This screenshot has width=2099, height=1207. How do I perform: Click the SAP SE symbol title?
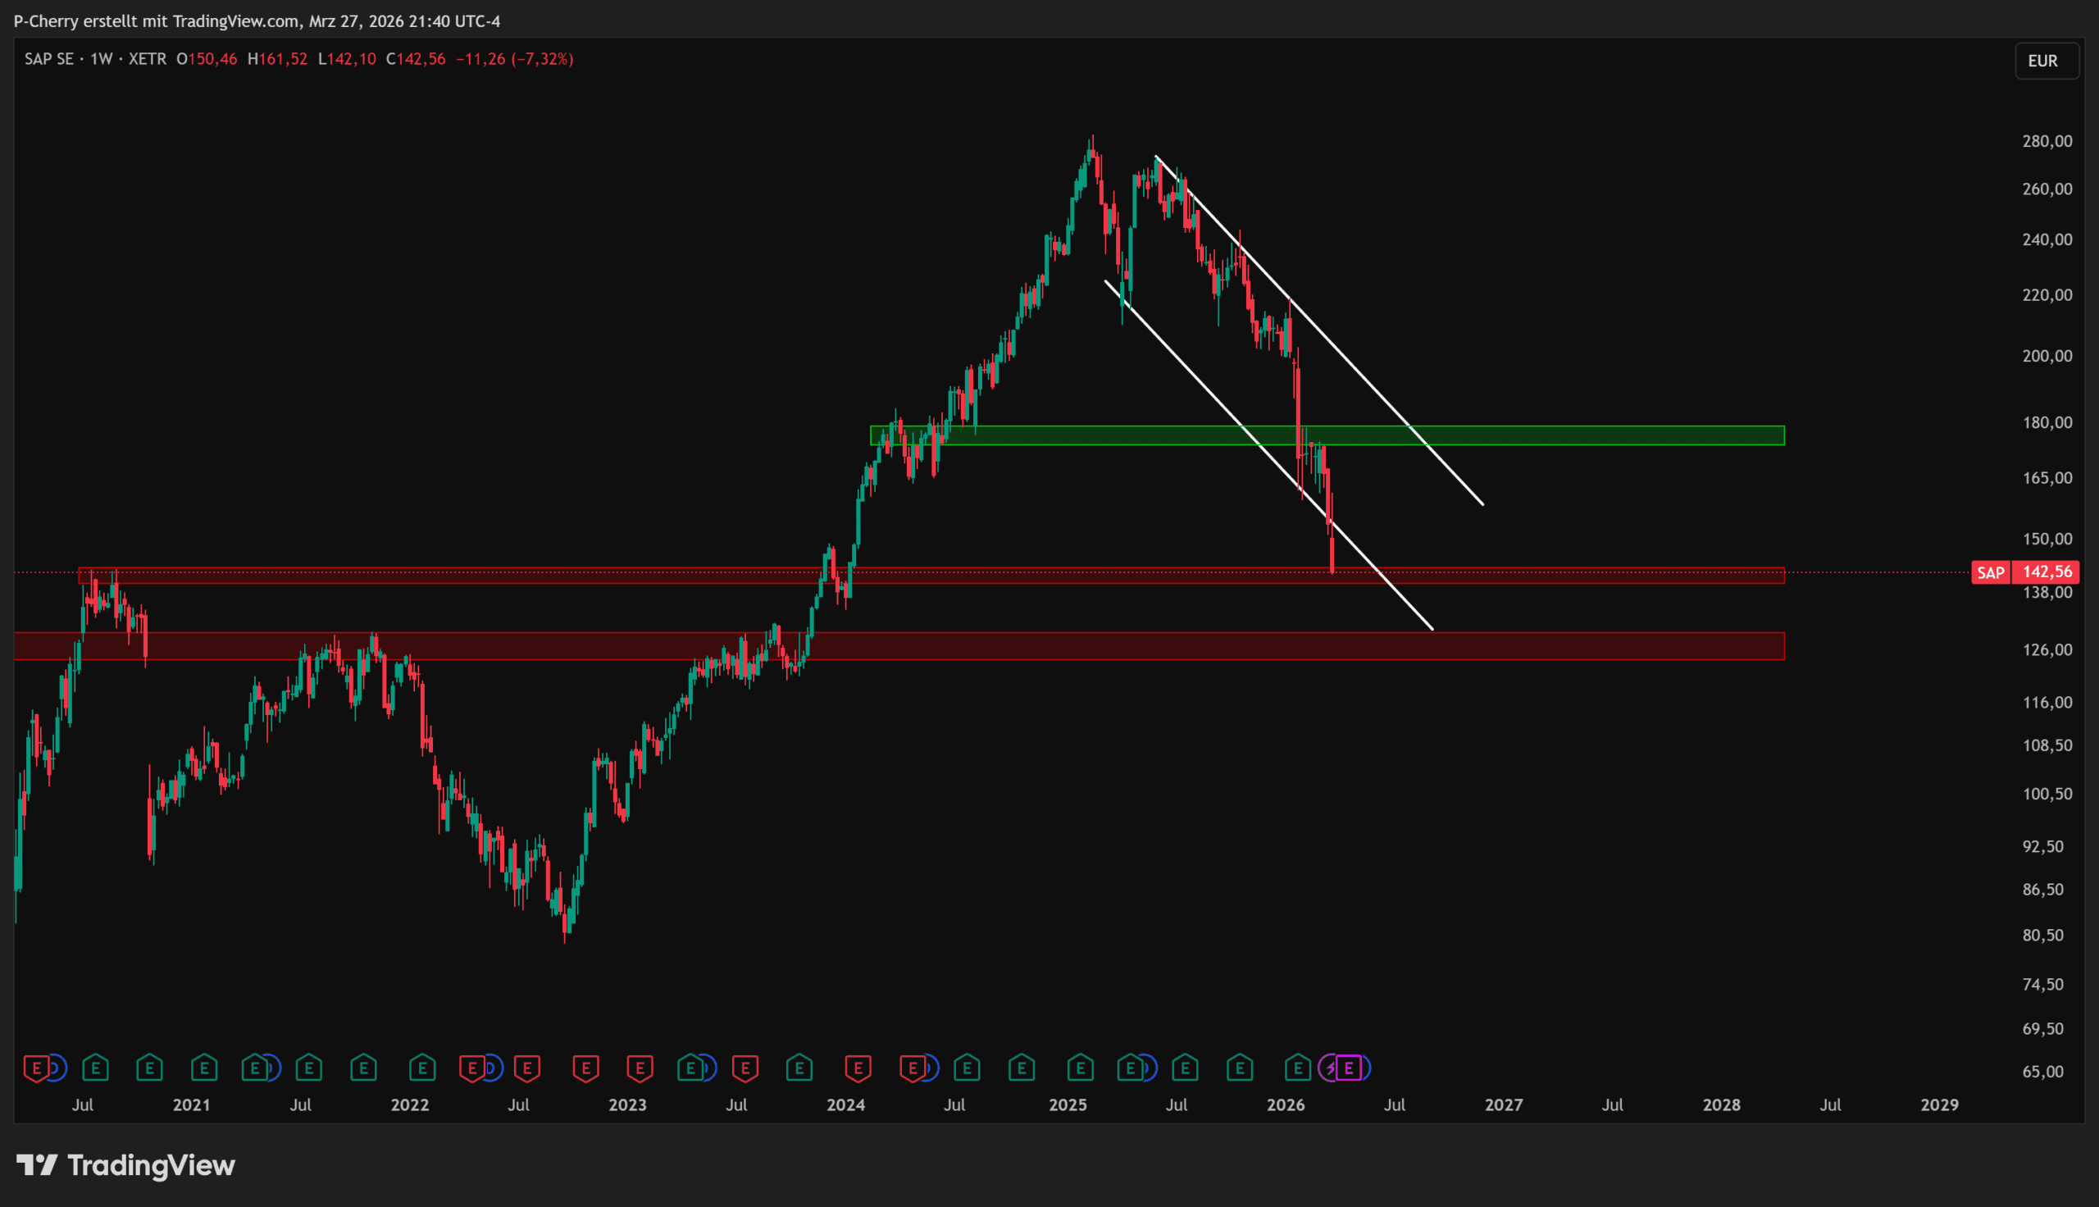tap(49, 59)
